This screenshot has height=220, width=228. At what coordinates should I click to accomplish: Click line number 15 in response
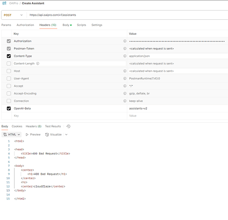(x=8, y=199)
